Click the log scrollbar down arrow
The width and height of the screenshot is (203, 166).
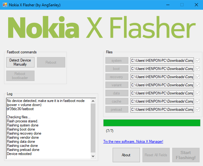[93, 156]
